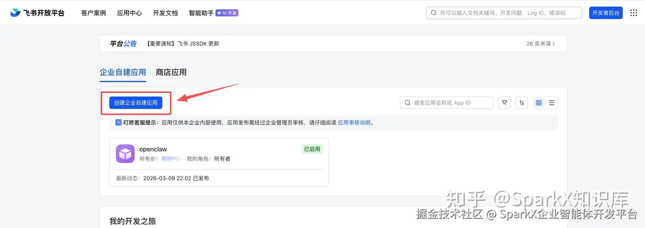Image resolution: width=645 pixels, height=228 pixels.
Task: Click the 叮咚客服提示 icon
Action: point(119,122)
